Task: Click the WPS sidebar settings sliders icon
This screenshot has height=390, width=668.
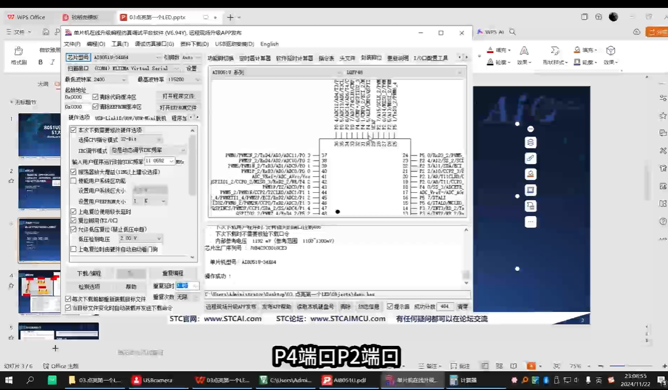Action: pyautogui.click(x=663, y=98)
